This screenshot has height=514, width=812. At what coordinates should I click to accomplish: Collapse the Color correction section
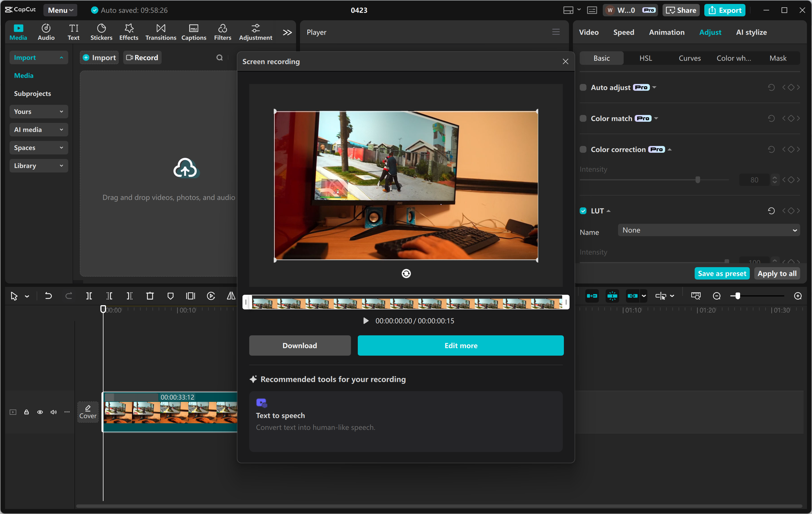670,149
